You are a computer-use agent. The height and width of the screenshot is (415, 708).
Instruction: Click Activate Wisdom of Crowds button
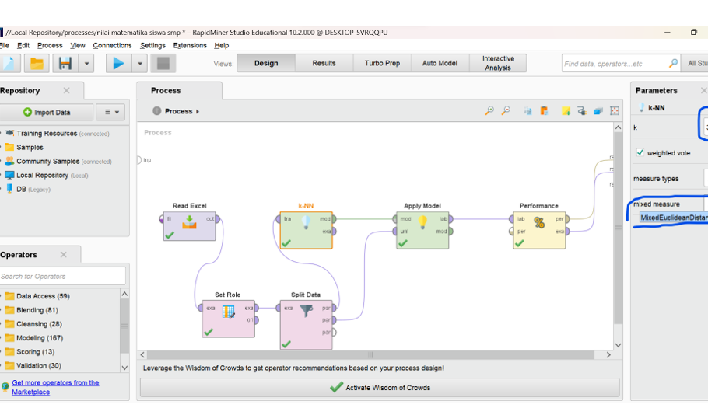[380, 388]
